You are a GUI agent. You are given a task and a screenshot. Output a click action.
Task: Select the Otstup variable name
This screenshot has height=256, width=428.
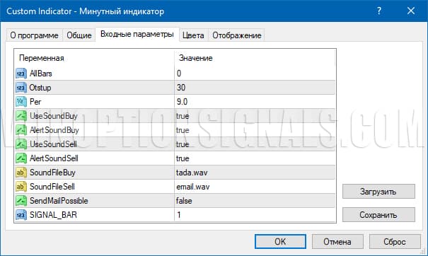(40, 88)
